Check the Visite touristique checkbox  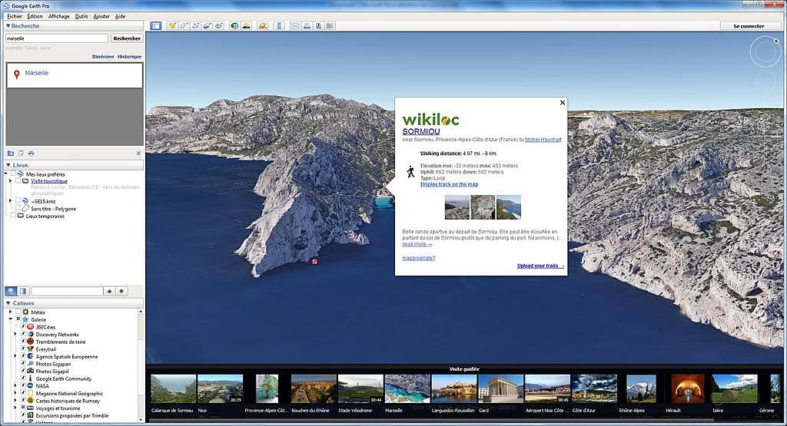click(18, 181)
